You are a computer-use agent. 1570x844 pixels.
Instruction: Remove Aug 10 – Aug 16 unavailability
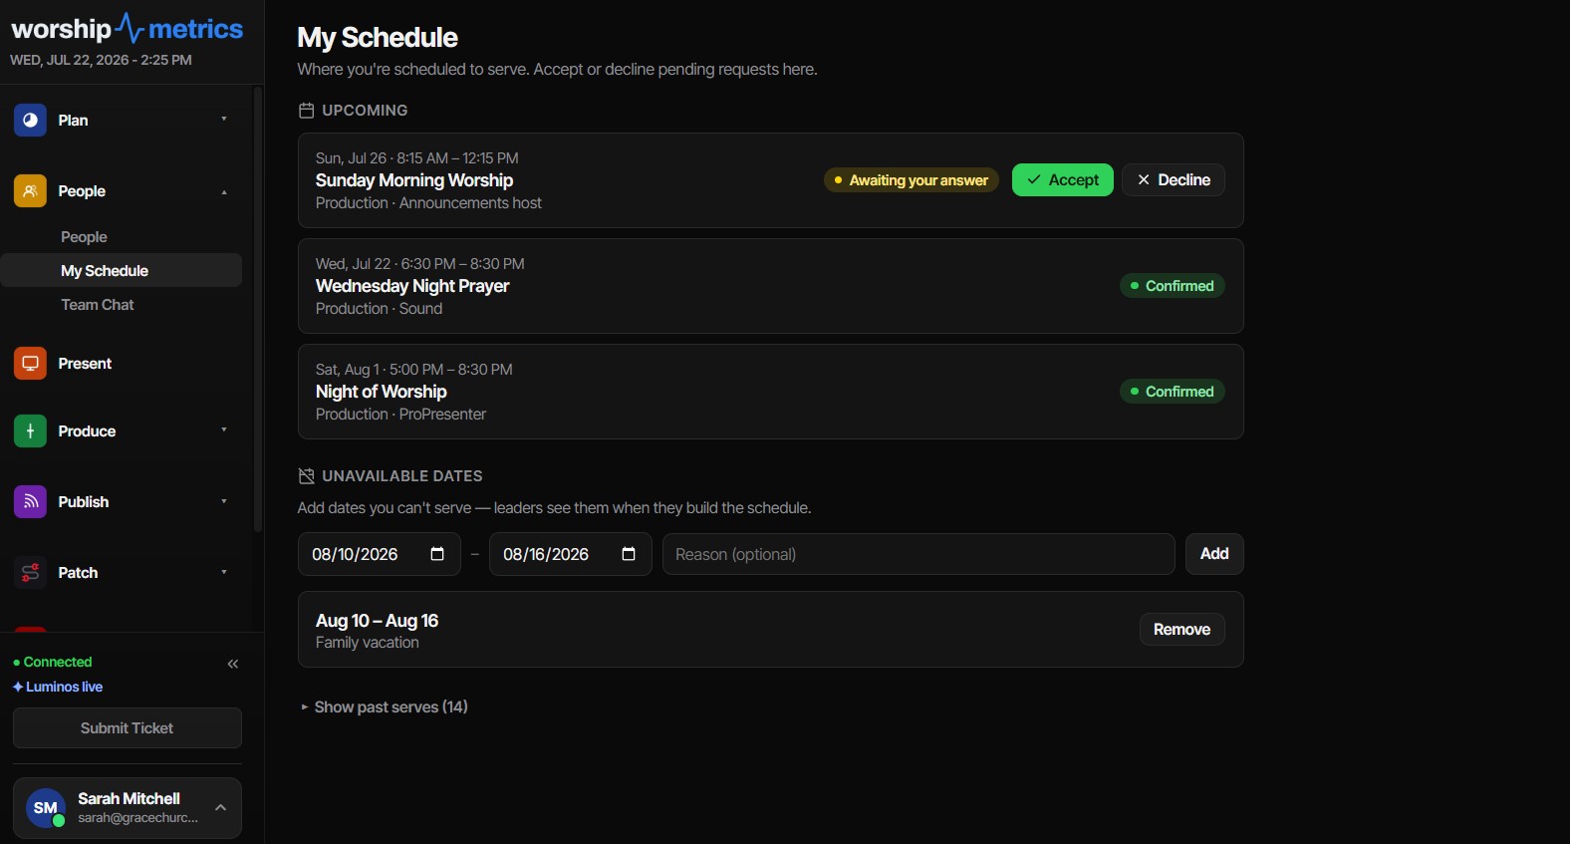tap(1182, 630)
